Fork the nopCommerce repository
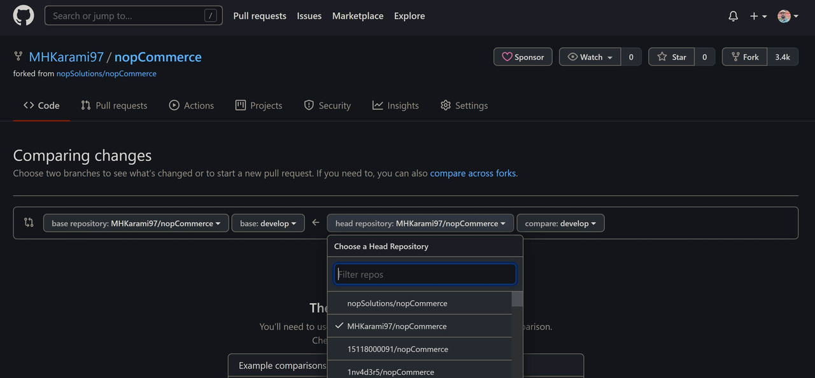Viewport: 815px width, 378px height. [744, 57]
